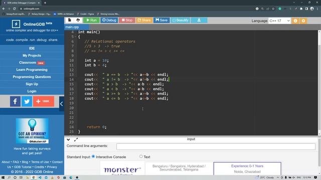Open the browser profile avatar icon
The width and height of the screenshot is (321, 180).
tap(312, 9)
